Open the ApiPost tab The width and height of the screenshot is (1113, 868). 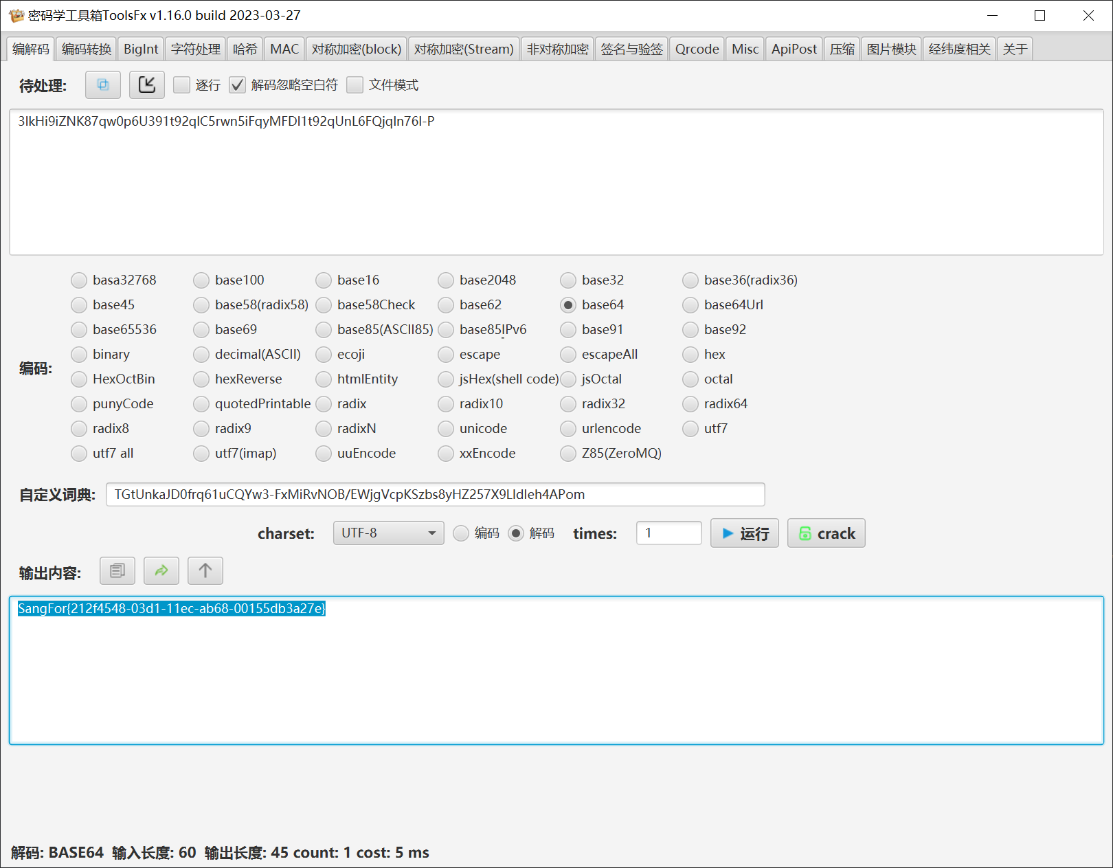tap(794, 49)
